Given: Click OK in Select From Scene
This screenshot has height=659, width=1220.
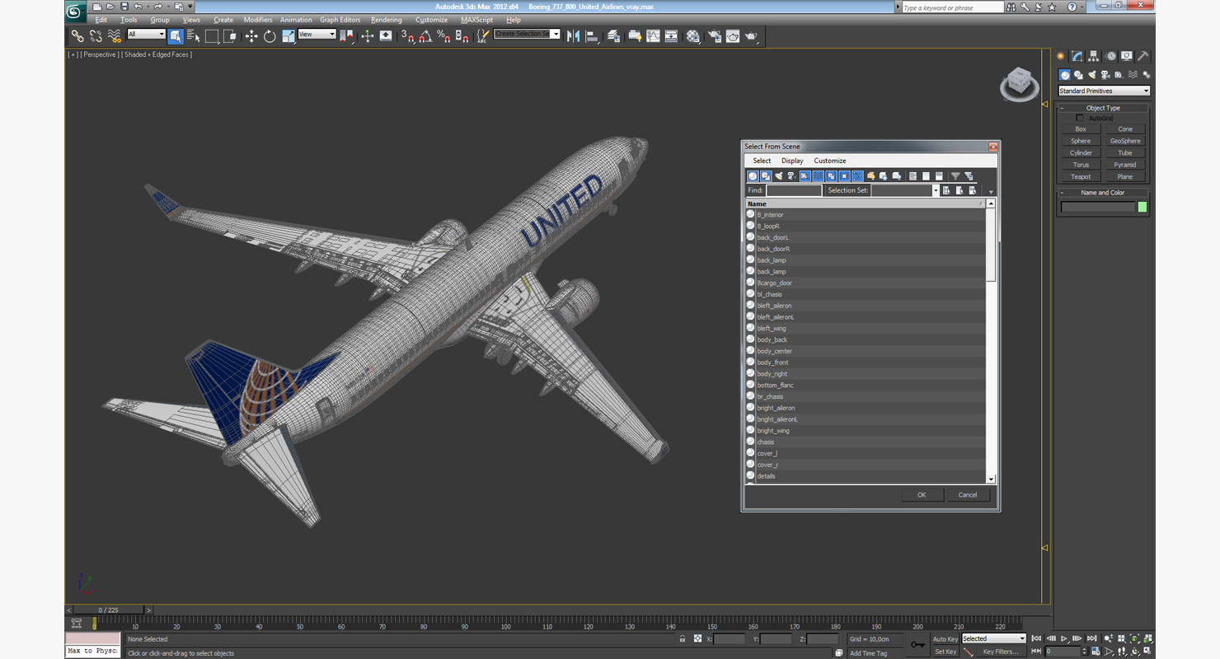Looking at the screenshot, I should click(x=922, y=495).
